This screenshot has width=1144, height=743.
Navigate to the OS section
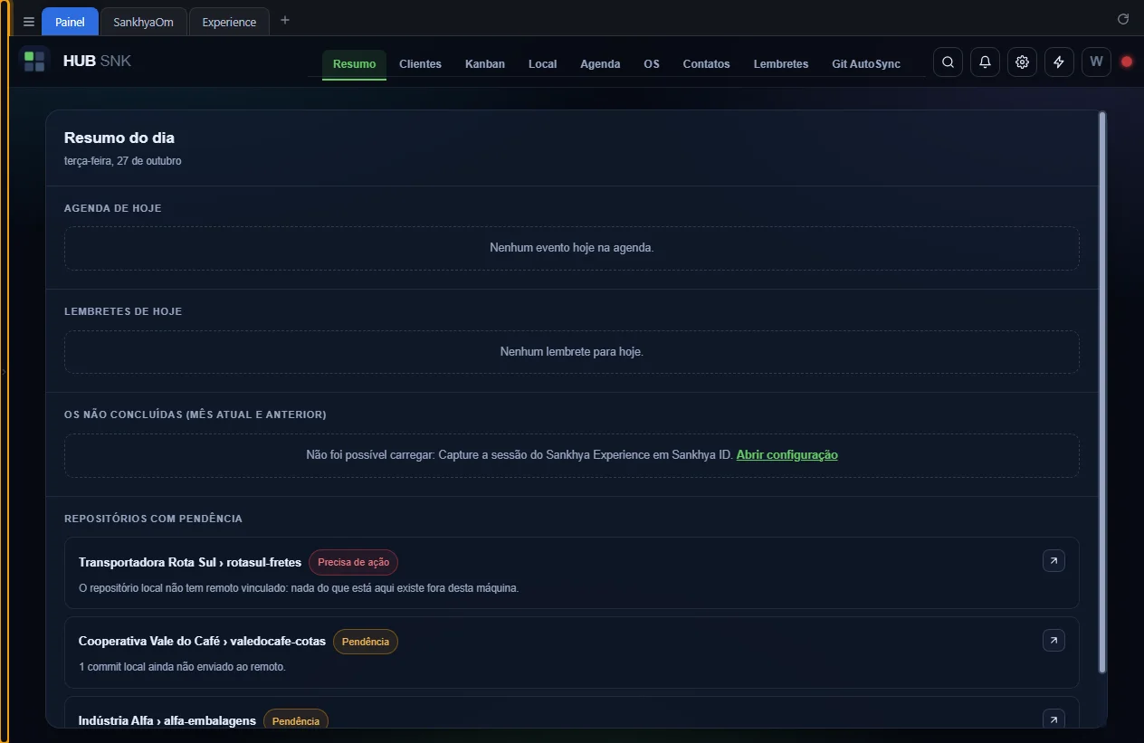[652, 64]
